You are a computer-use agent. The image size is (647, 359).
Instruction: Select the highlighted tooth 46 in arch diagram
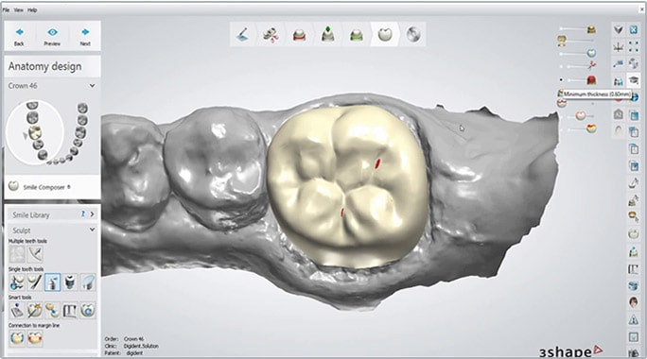pyautogui.click(x=35, y=132)
